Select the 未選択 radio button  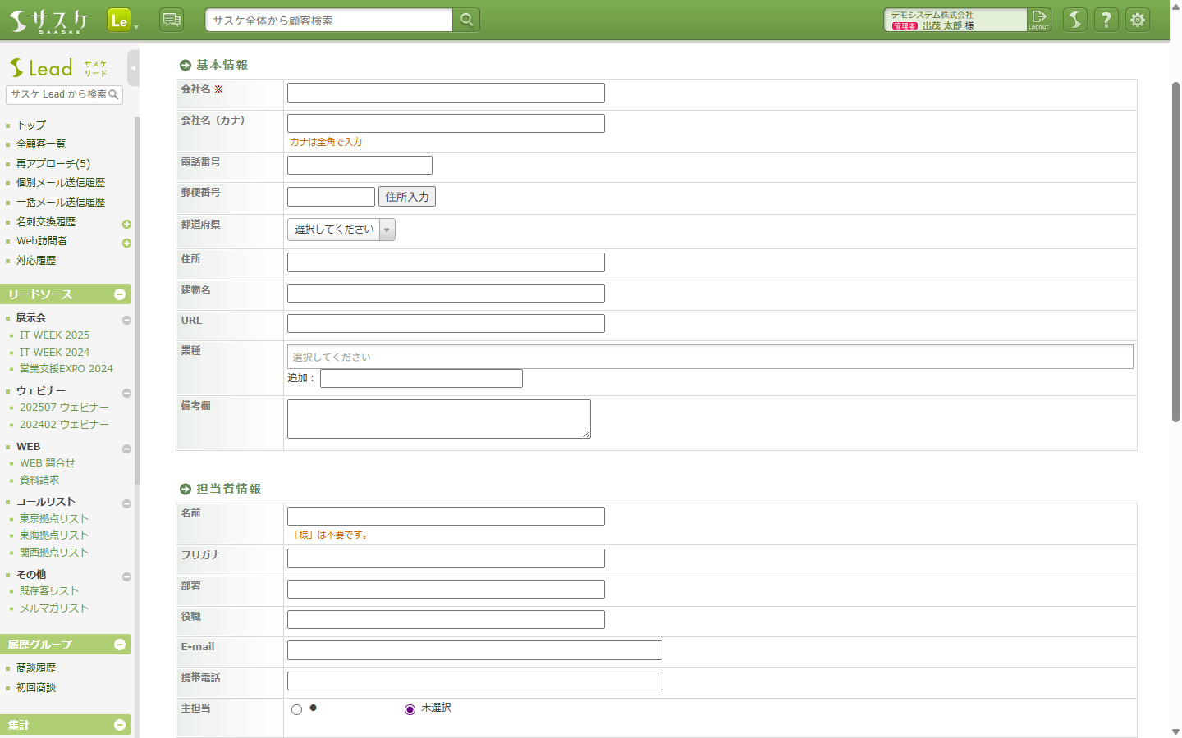click(410, 709)
